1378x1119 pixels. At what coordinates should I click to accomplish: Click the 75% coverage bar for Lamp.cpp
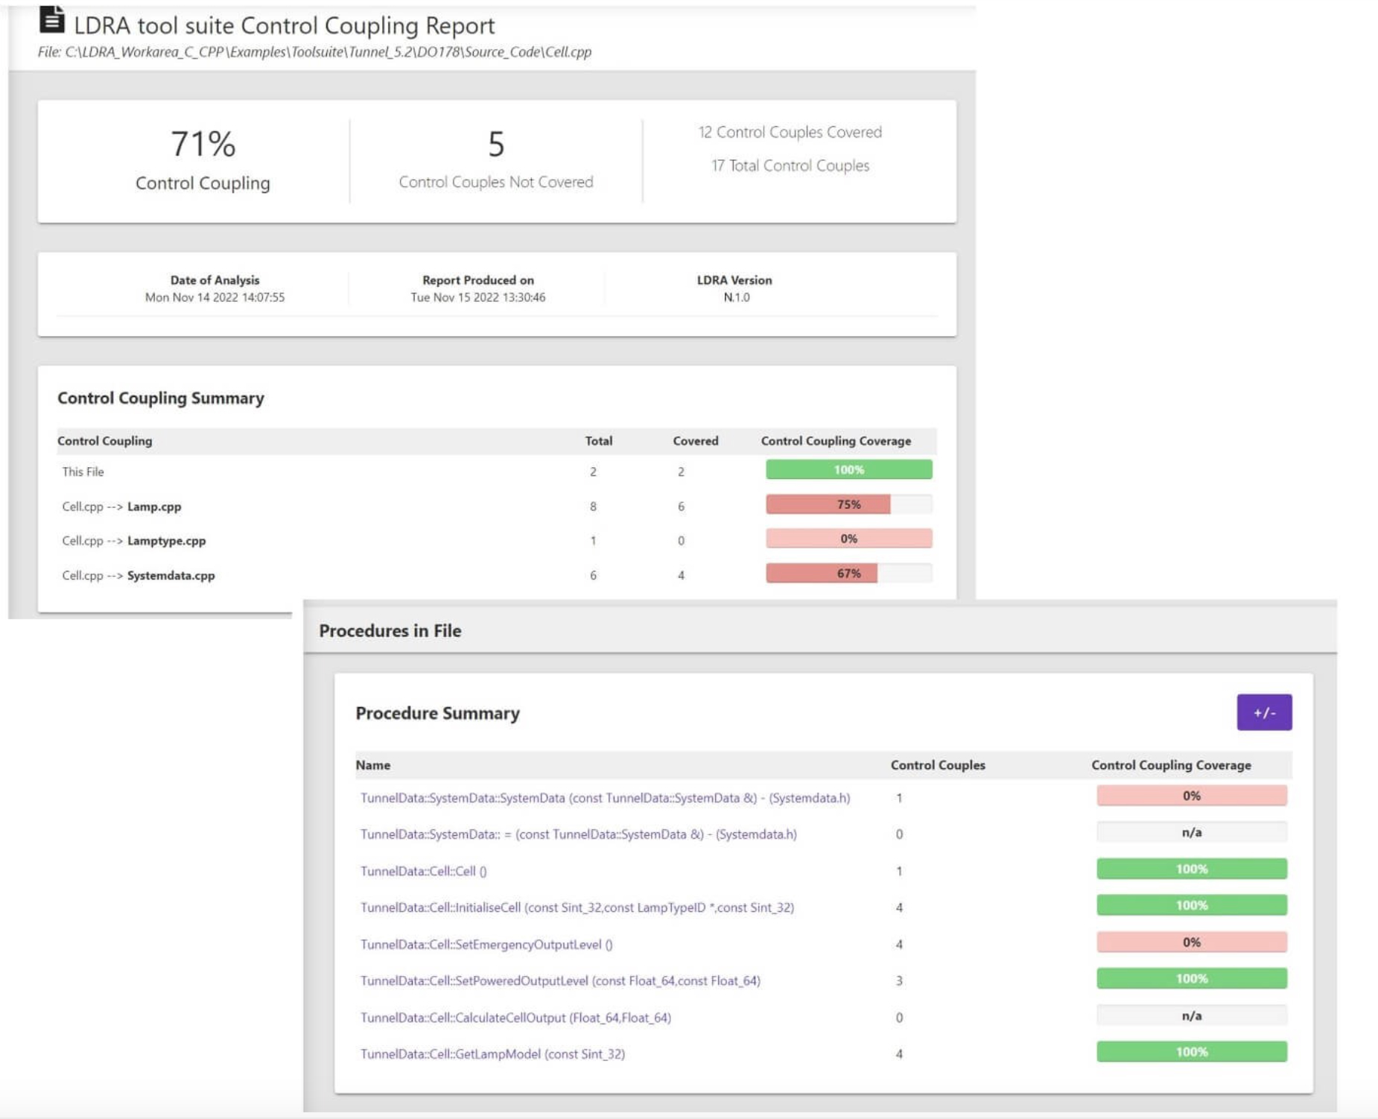pos(848,504)
